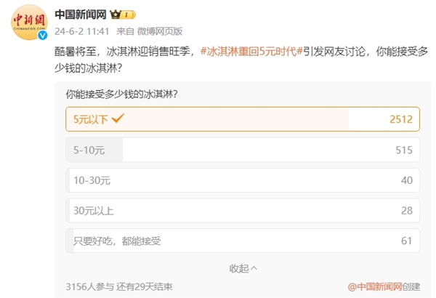
Task: Select the 30元以上 poll option
Action: pyautogui.click(x=243, y=210)
